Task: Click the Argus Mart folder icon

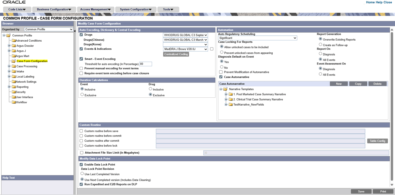Action: tap(14, 56)
